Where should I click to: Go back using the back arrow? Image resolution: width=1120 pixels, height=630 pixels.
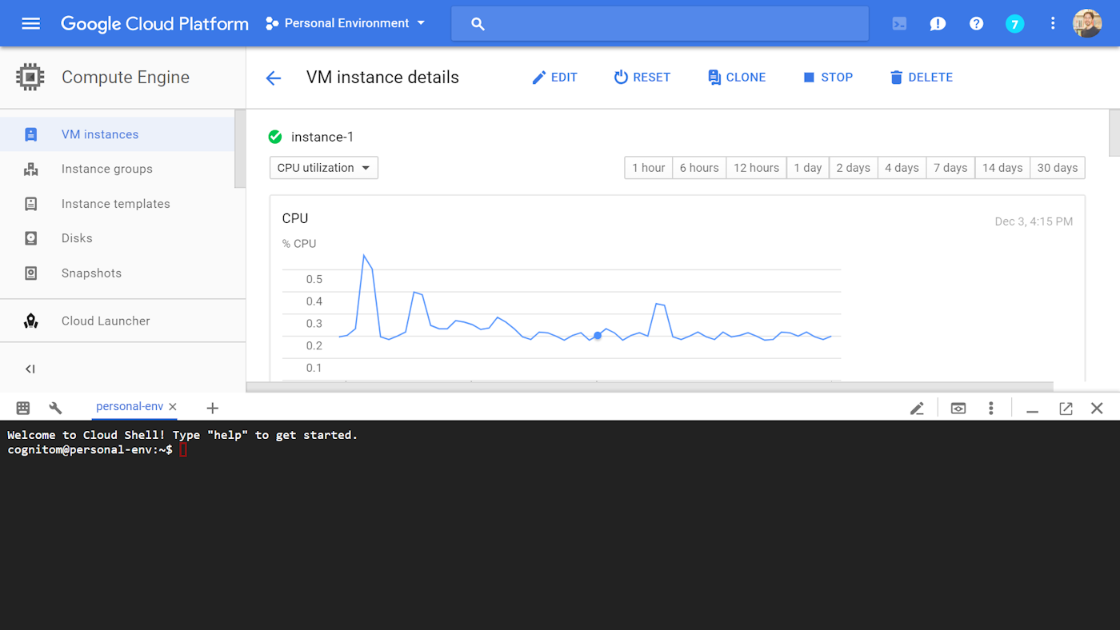274,78
